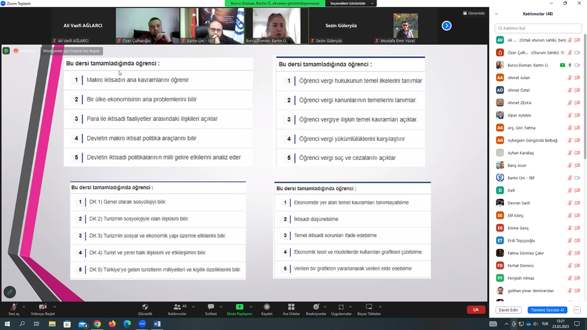Screen dimensions: 587x330
Task: Collapse the Katılımcılar panel chevron
Action: pyautogui.click(x=496, y=14)
